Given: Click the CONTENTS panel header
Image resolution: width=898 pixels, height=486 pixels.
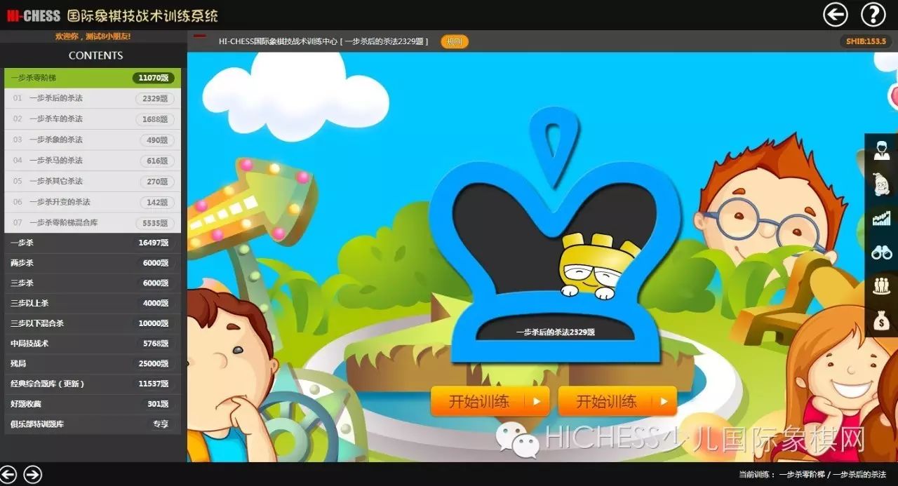Looking at the screenshot, I should [x=95, y=55].
